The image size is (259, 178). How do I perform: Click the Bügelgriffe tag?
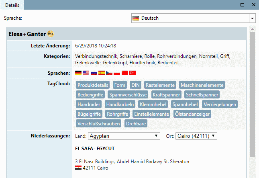[89, 114]
